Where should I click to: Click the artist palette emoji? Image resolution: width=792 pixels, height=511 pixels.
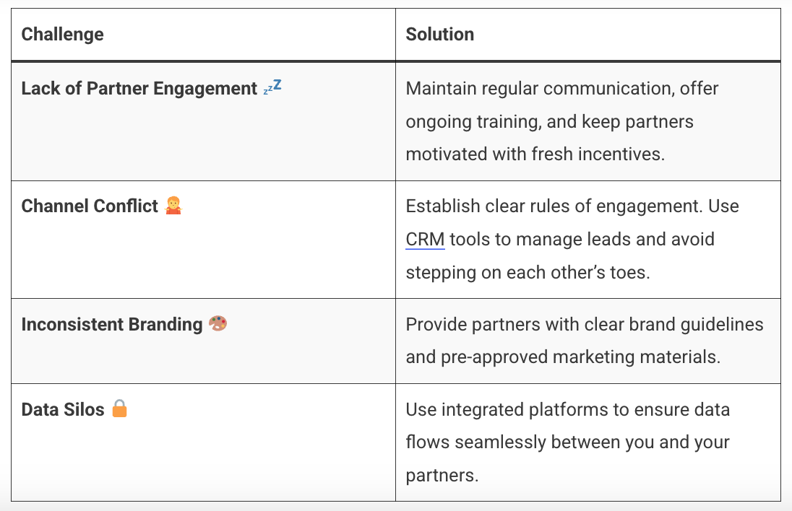pyautogui.click(x=218, y=323)
